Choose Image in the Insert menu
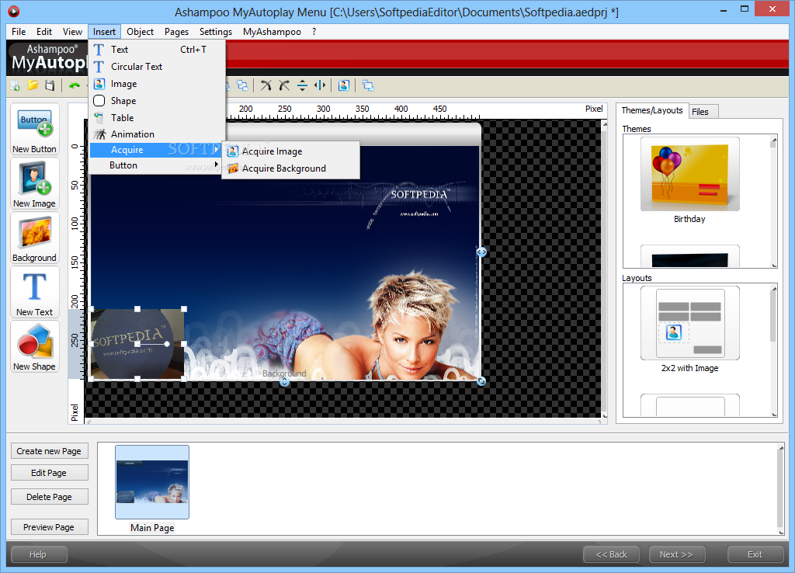795x573 pixels. click(x=157, y=84)
